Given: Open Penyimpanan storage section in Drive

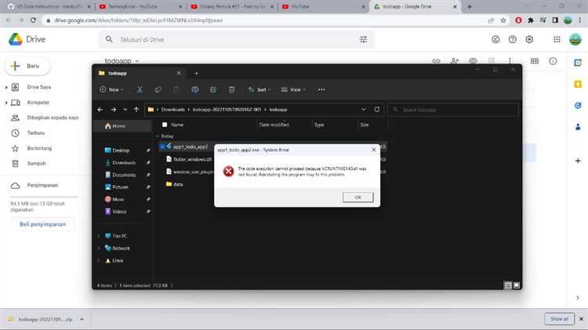Looking at the screenshot, I should click(42, 185).
